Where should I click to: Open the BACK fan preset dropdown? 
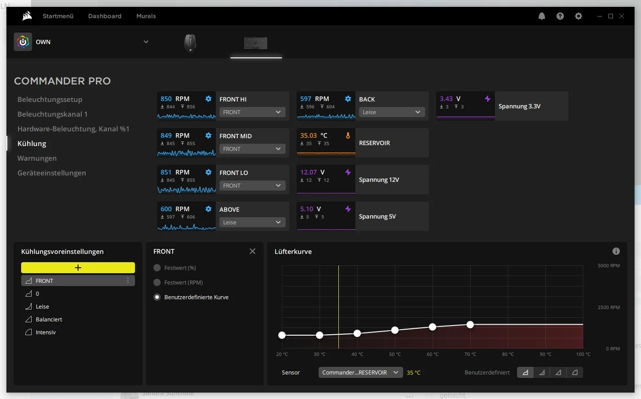(x=392, y=112)
